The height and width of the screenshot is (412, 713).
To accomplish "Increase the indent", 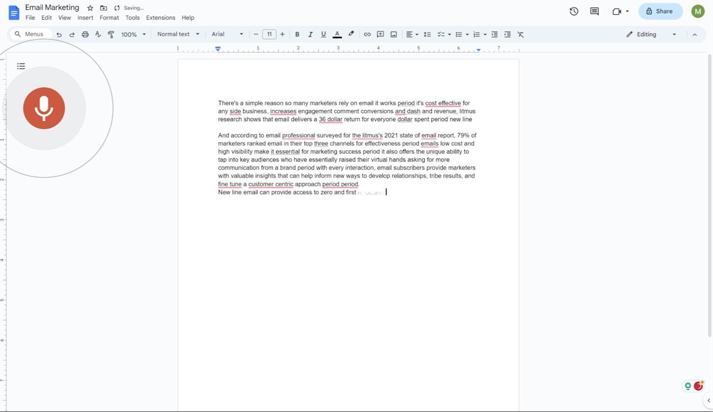I will click(507, 35).
